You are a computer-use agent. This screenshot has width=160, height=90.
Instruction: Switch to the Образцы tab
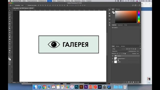click(118, 9)
